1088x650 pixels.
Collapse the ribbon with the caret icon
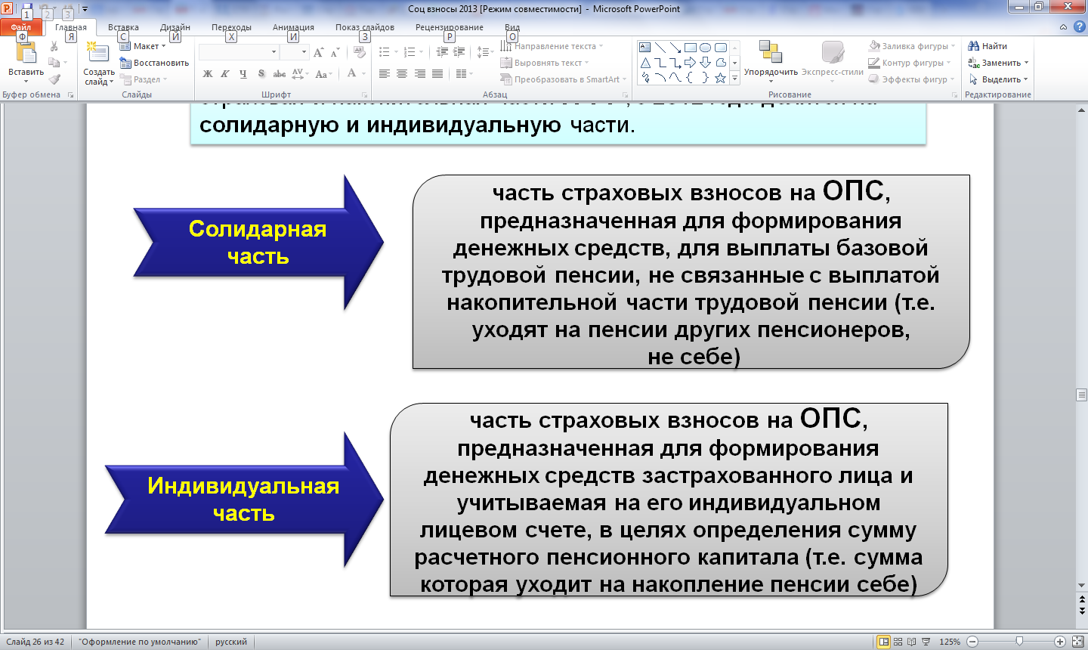point(1063,26)
